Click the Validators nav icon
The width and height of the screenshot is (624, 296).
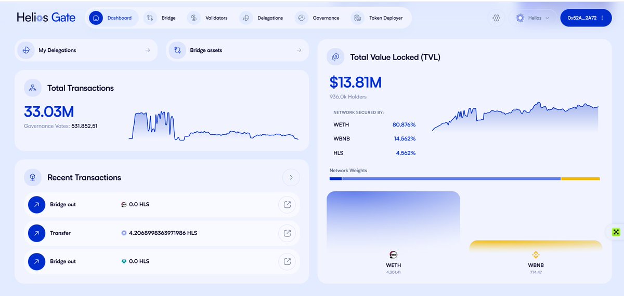[x=193, y=18]
